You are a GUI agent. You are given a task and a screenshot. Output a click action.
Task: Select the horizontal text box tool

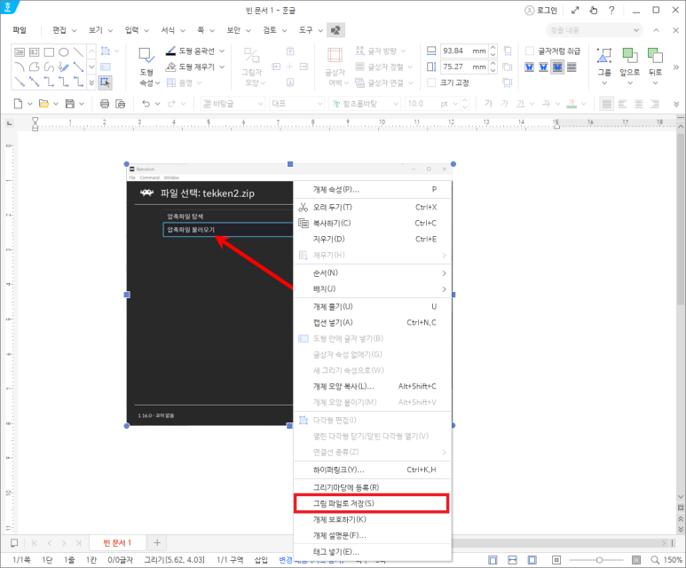point(20,52)
